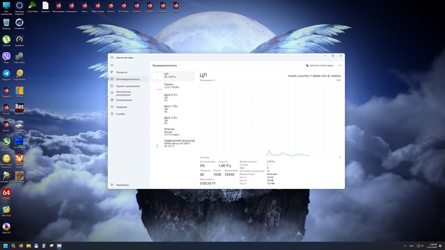The image size is (445, 250).
Task: Click the CPU usage graph area
Action: pyautogui.click(x=270, y=119)
